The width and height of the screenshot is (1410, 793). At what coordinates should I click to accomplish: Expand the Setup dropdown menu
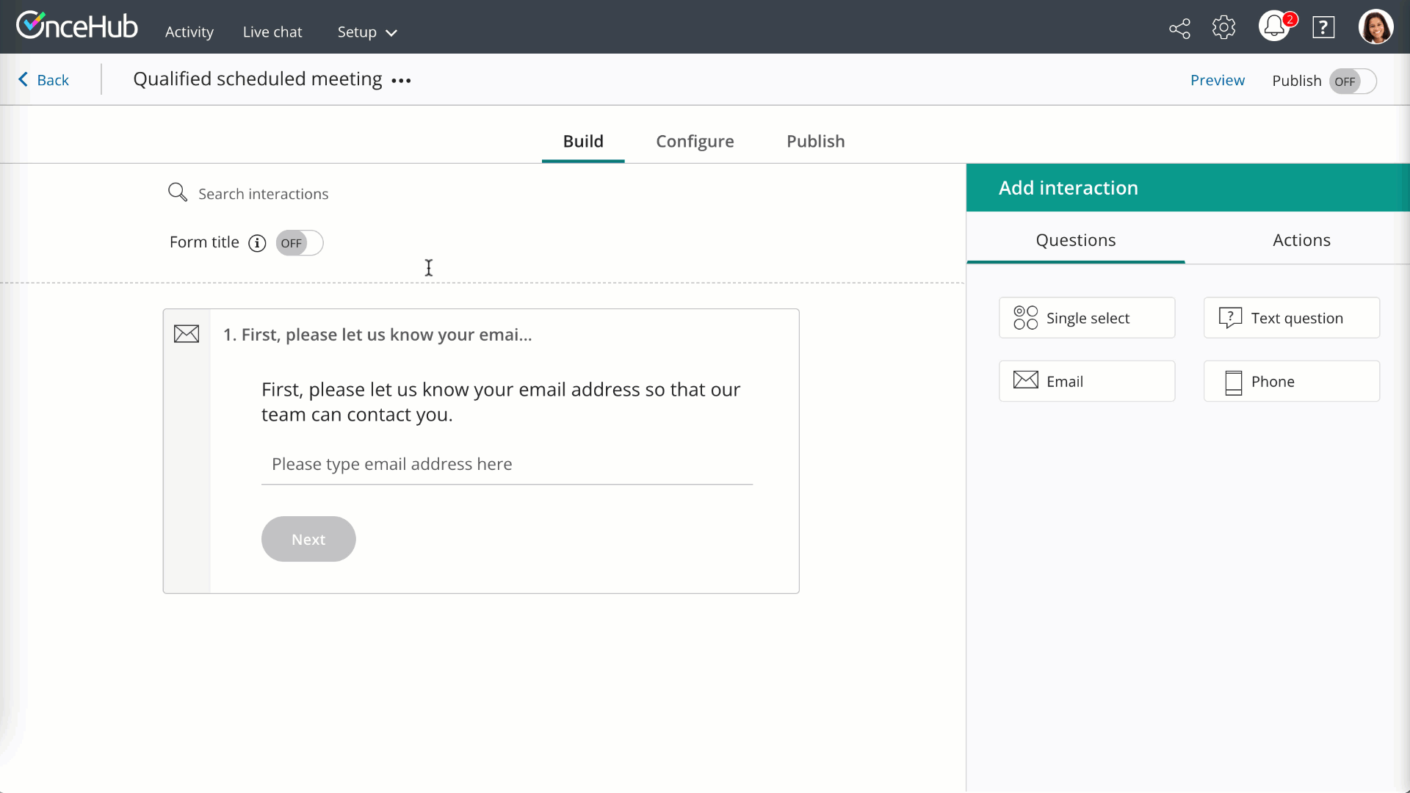coord(367,32)
